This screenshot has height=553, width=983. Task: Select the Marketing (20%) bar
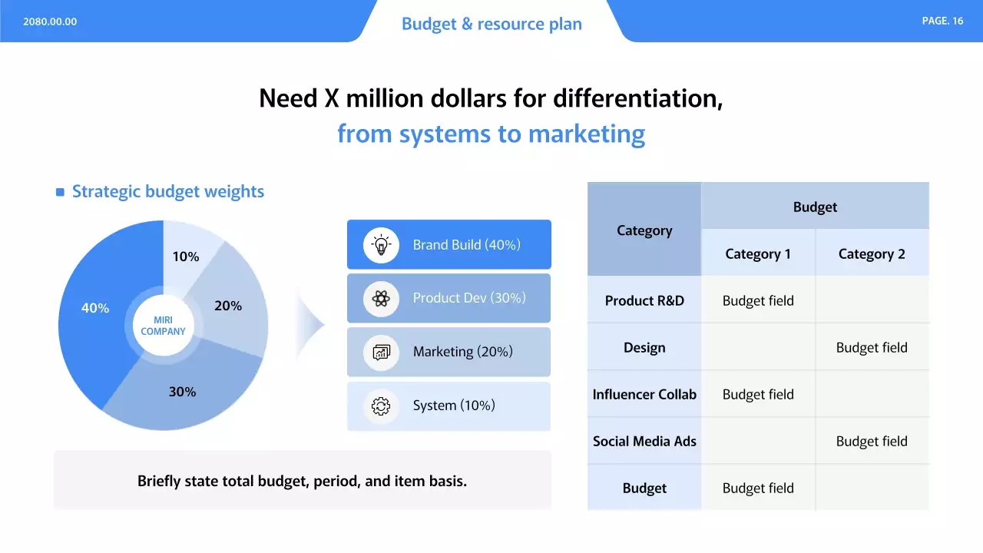(449, 352)
